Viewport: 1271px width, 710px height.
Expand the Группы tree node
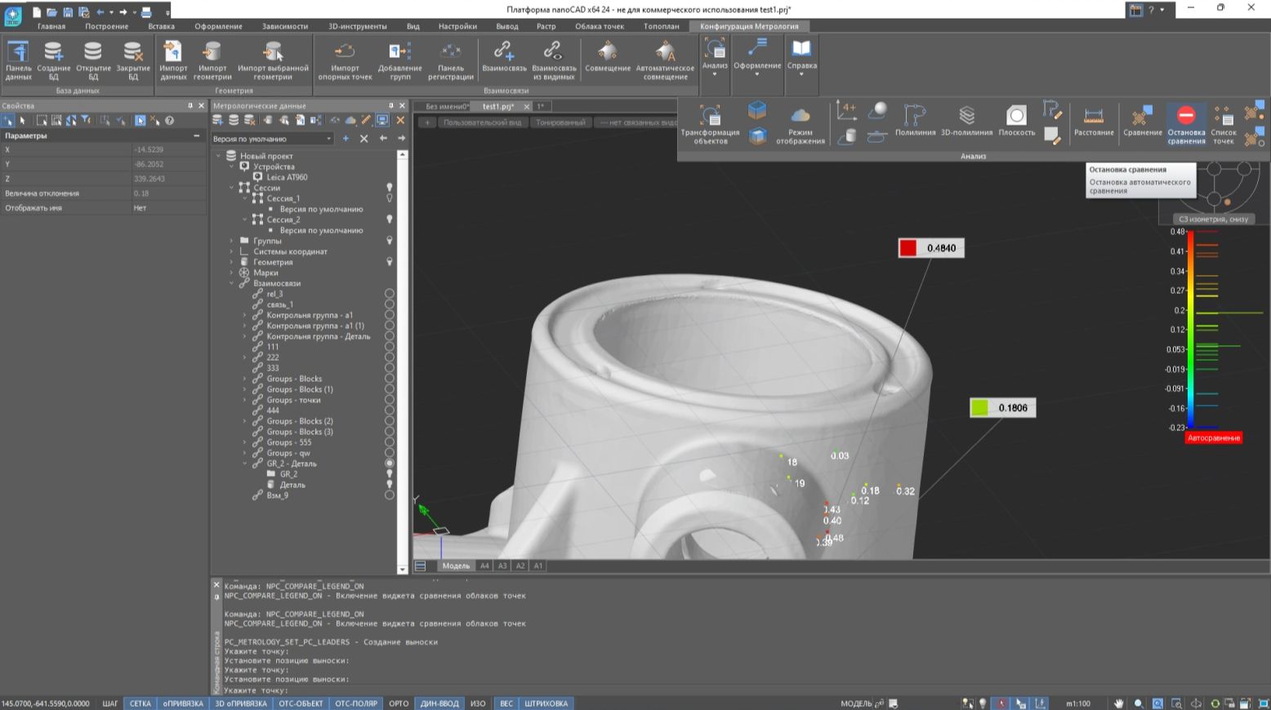232,241
